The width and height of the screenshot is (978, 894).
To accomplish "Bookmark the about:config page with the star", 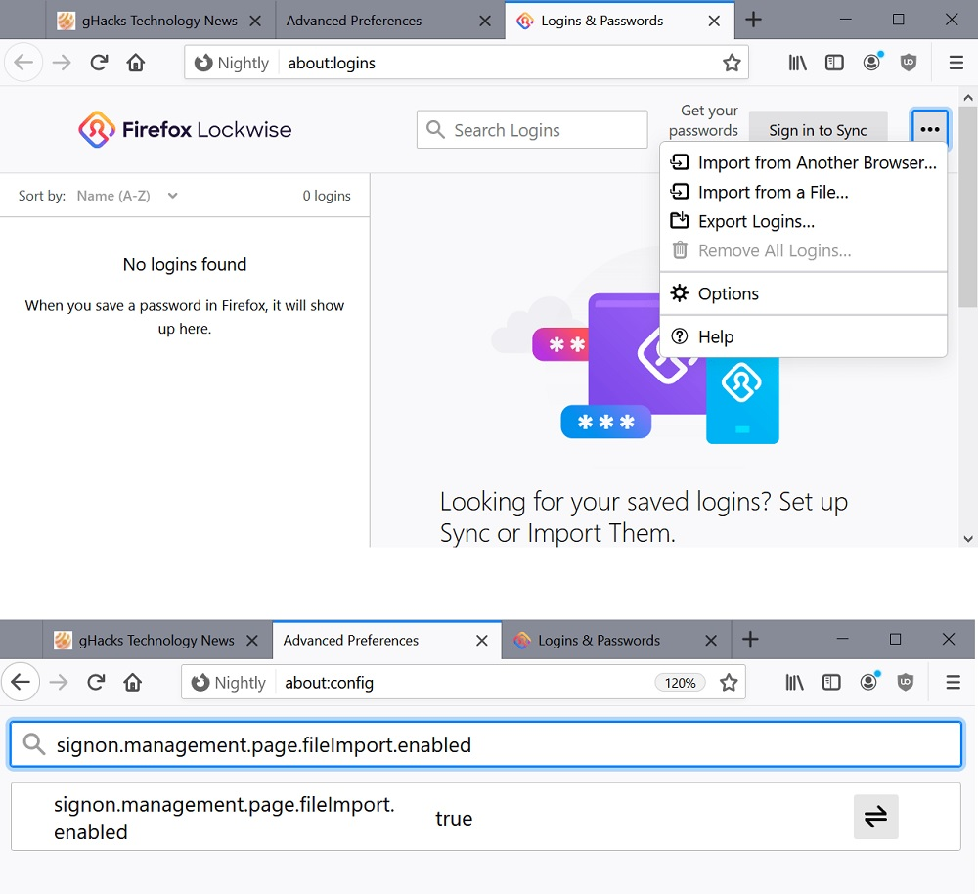I will 729,683.
